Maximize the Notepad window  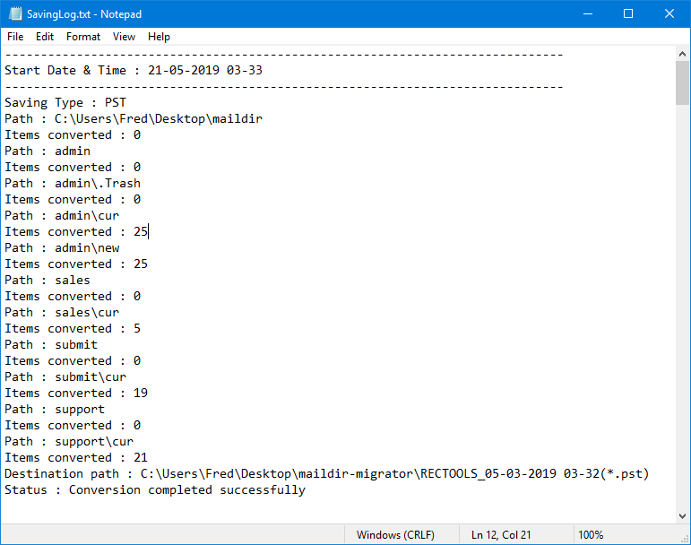[628, 13]
